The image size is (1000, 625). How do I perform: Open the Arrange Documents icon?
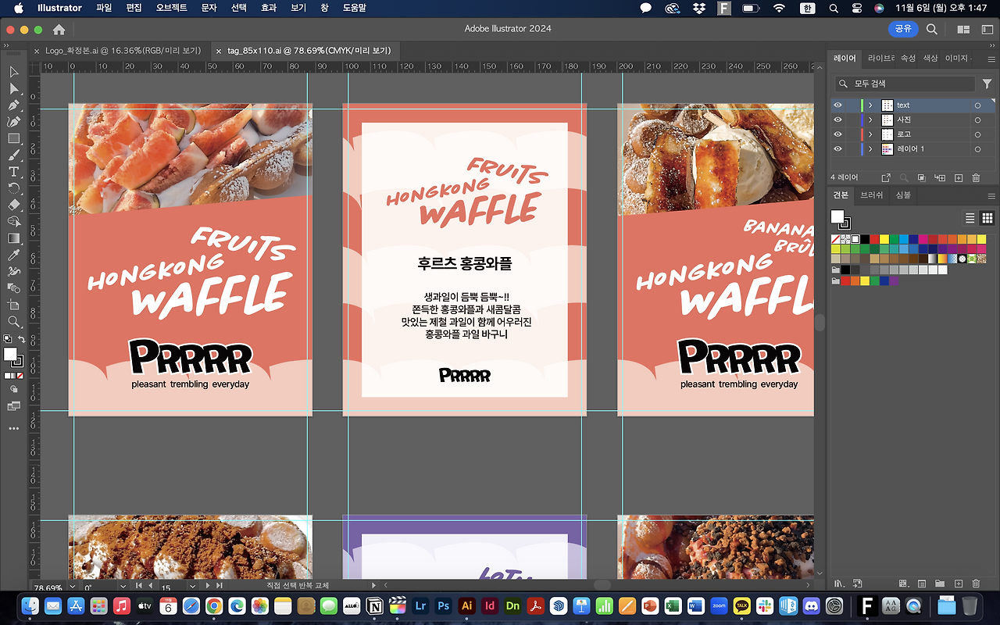[963, 29]
